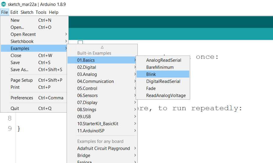The width and height of the screenshot is (273, 163).
Task: Expand the Bridge examples submenu
Action: pyautogui.click(x=102, y=156)
